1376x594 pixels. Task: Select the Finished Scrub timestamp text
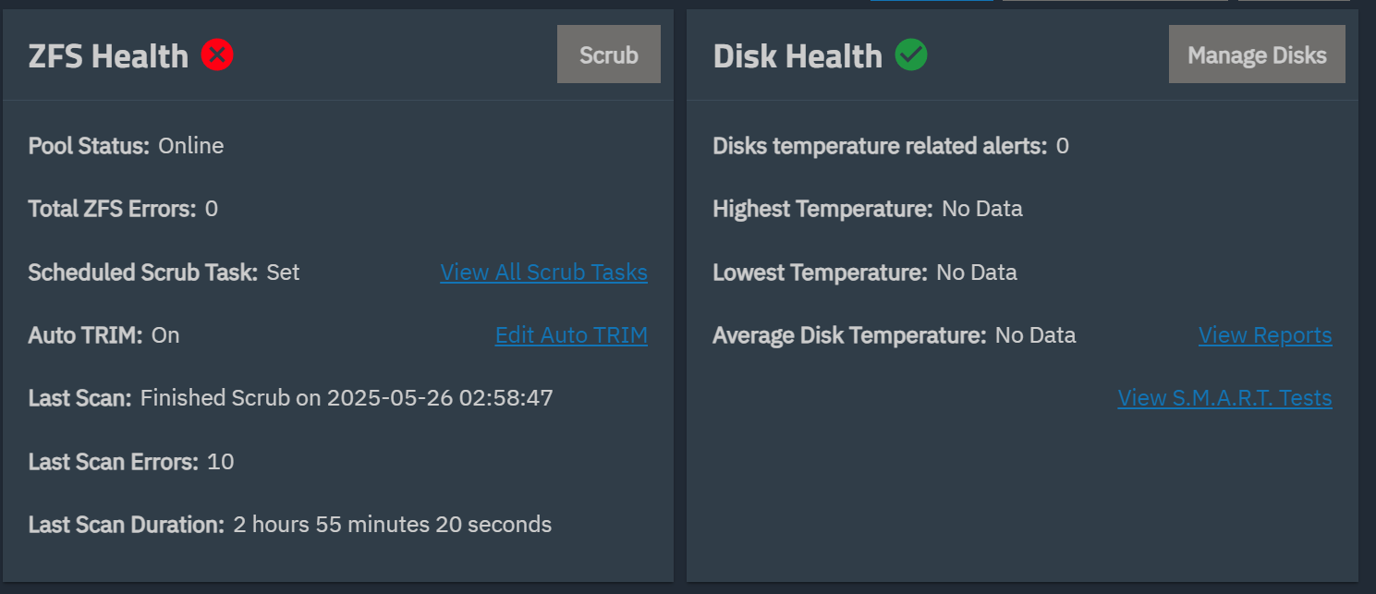pyautogui.click(x=347, y=398)
